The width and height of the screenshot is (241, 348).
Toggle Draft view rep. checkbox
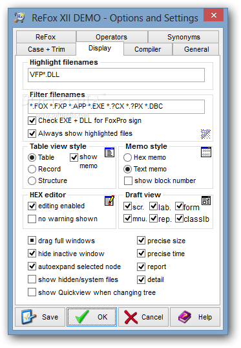pyautogui.click(x=153, y=219)
